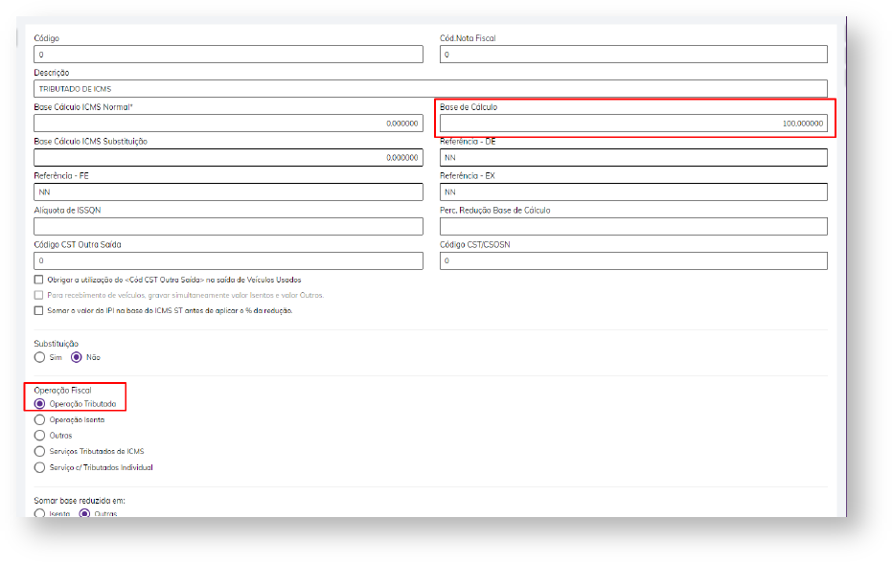Click the Referência - DE field

tap(633, 158)
